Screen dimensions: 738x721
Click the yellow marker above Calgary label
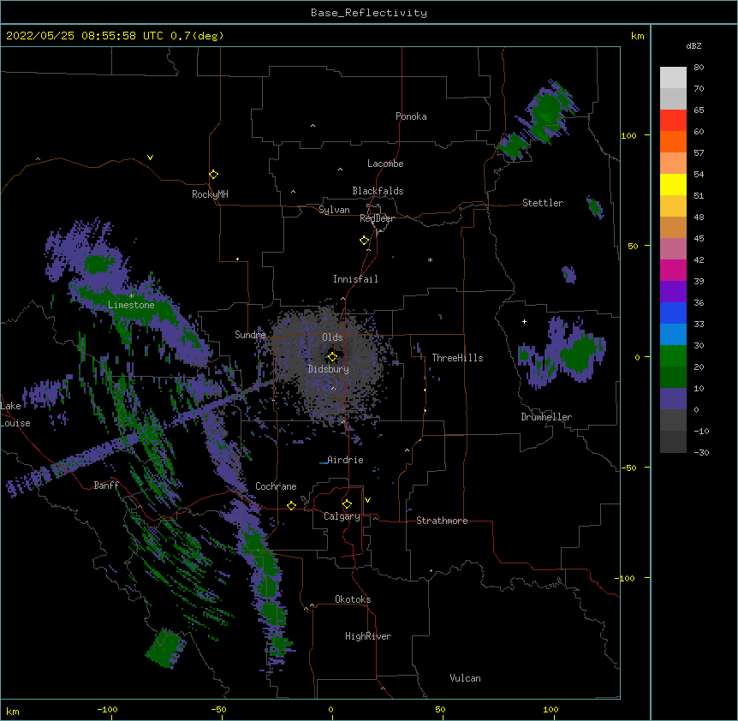[x=347, y=504]
